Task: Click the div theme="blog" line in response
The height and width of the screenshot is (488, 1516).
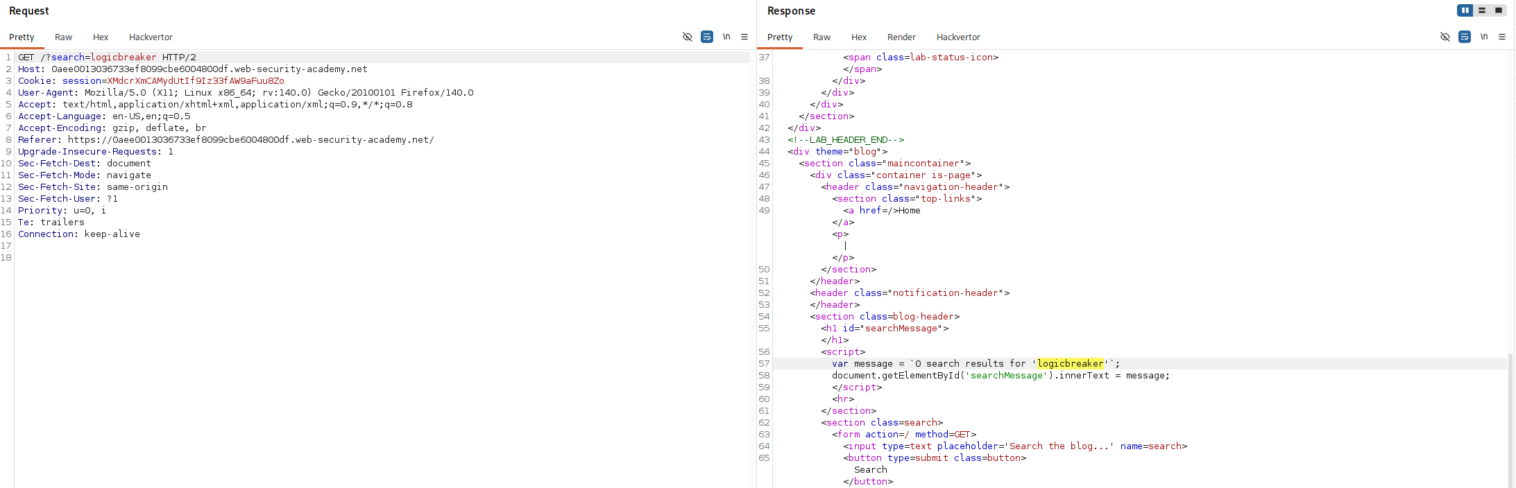Action: pos(837,152)
